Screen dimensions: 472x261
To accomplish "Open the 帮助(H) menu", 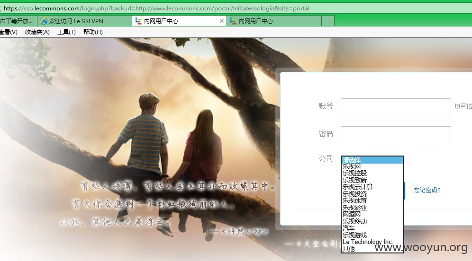I will point(93,32).
